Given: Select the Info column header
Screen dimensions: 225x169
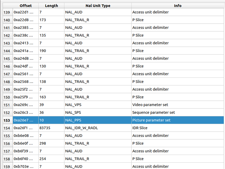Looking at the screenshot, I should click(178, 6).
